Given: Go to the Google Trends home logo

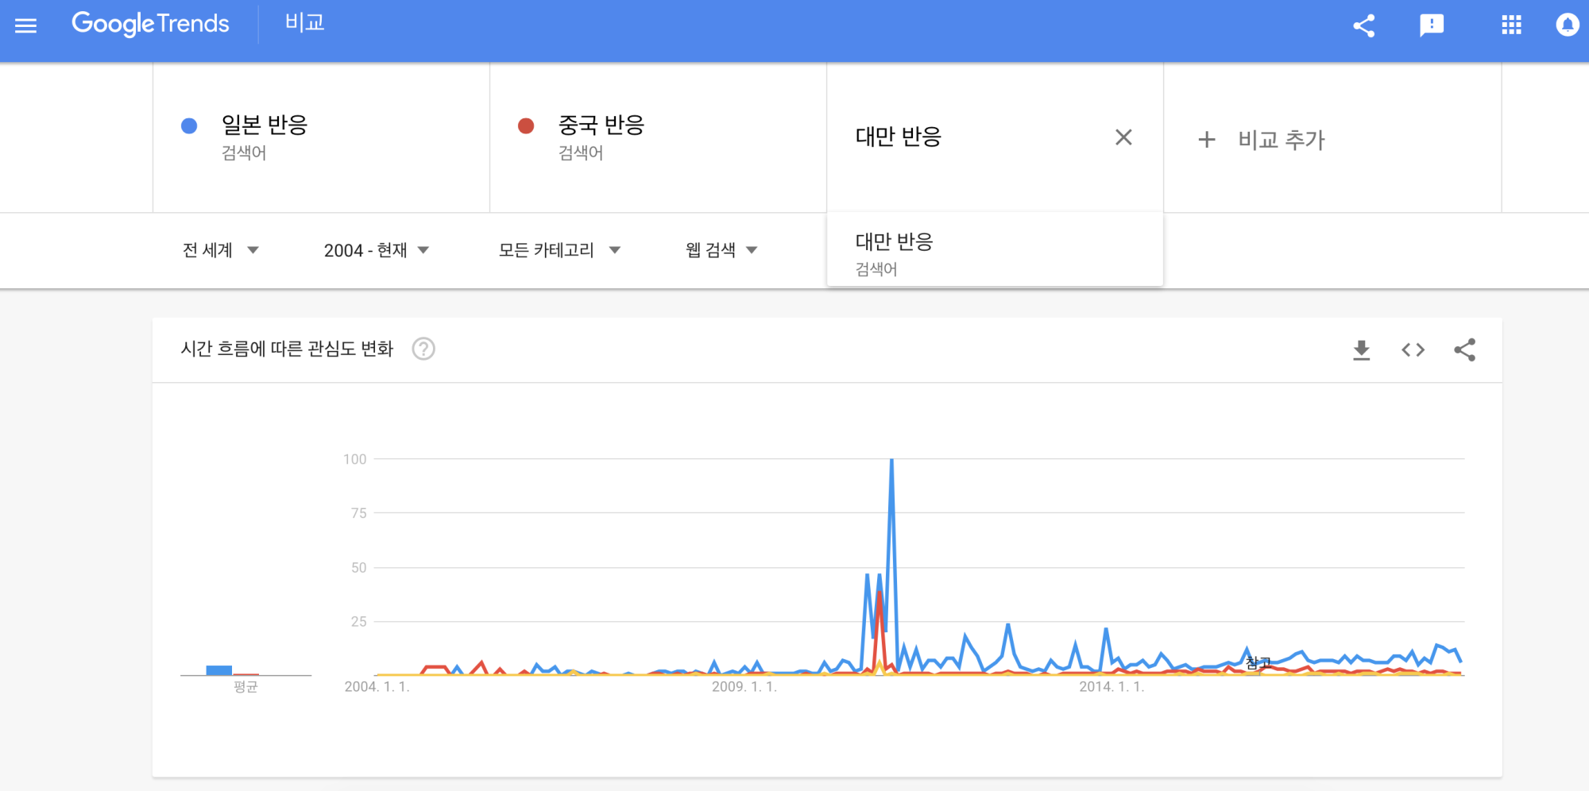Looking at the screenshot, I should [150, 24].
